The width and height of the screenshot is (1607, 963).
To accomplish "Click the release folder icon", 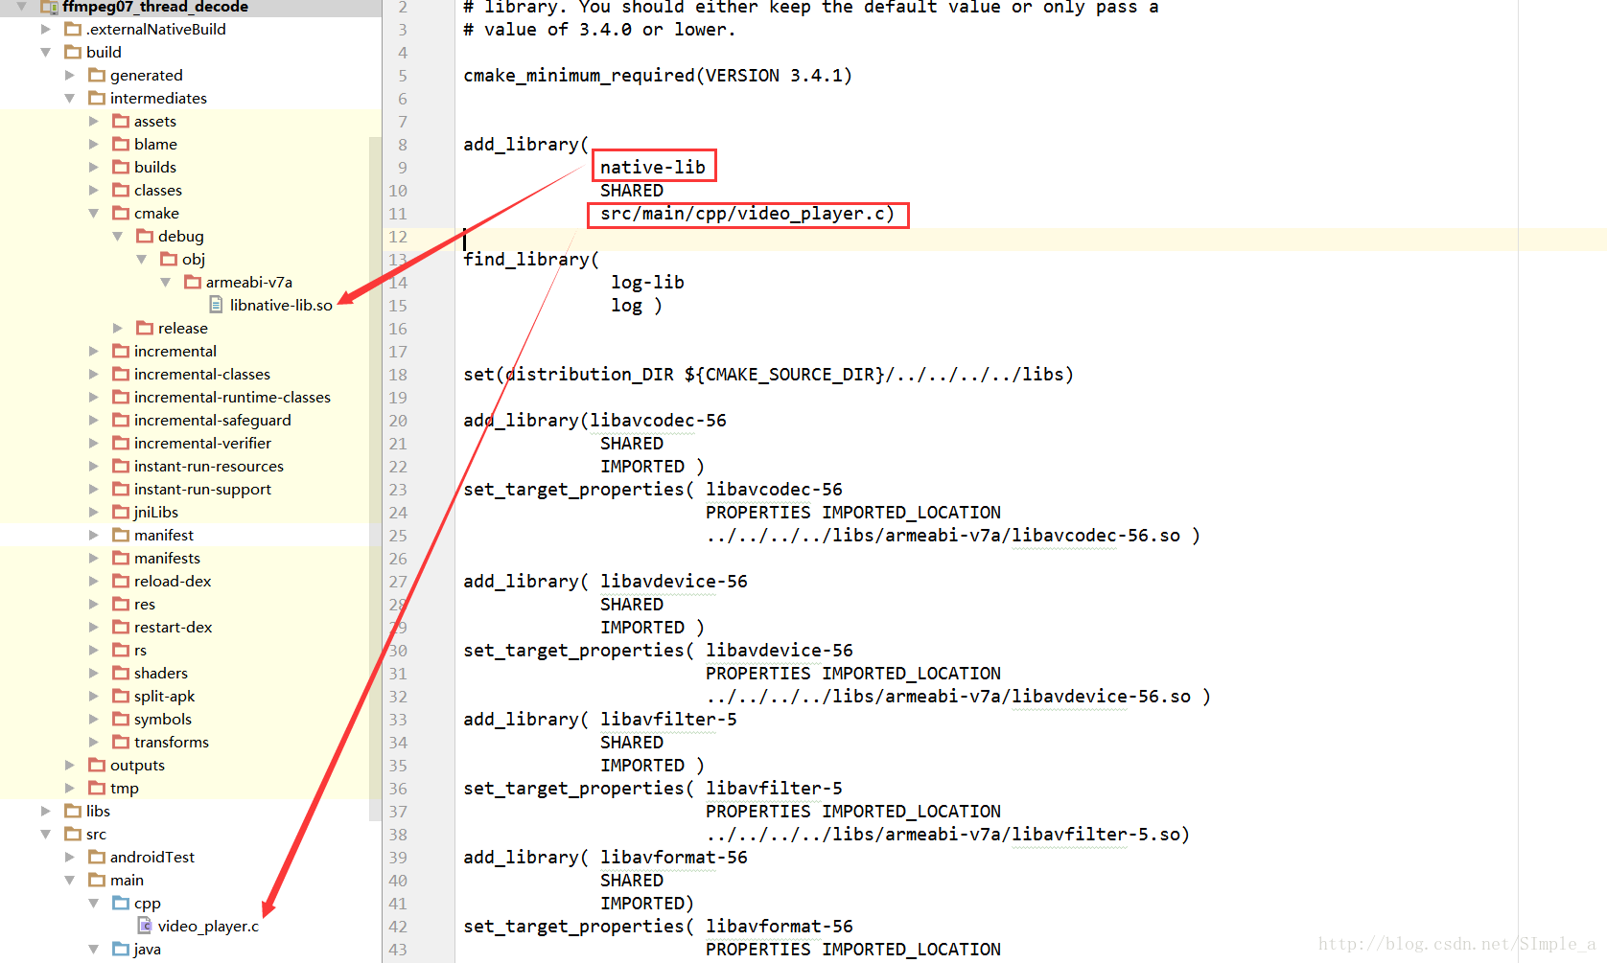I will click(145, 328).
